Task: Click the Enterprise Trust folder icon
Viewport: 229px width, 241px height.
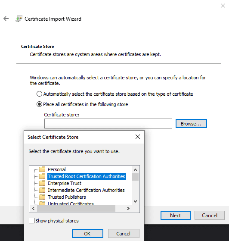Action: point(42,183)
